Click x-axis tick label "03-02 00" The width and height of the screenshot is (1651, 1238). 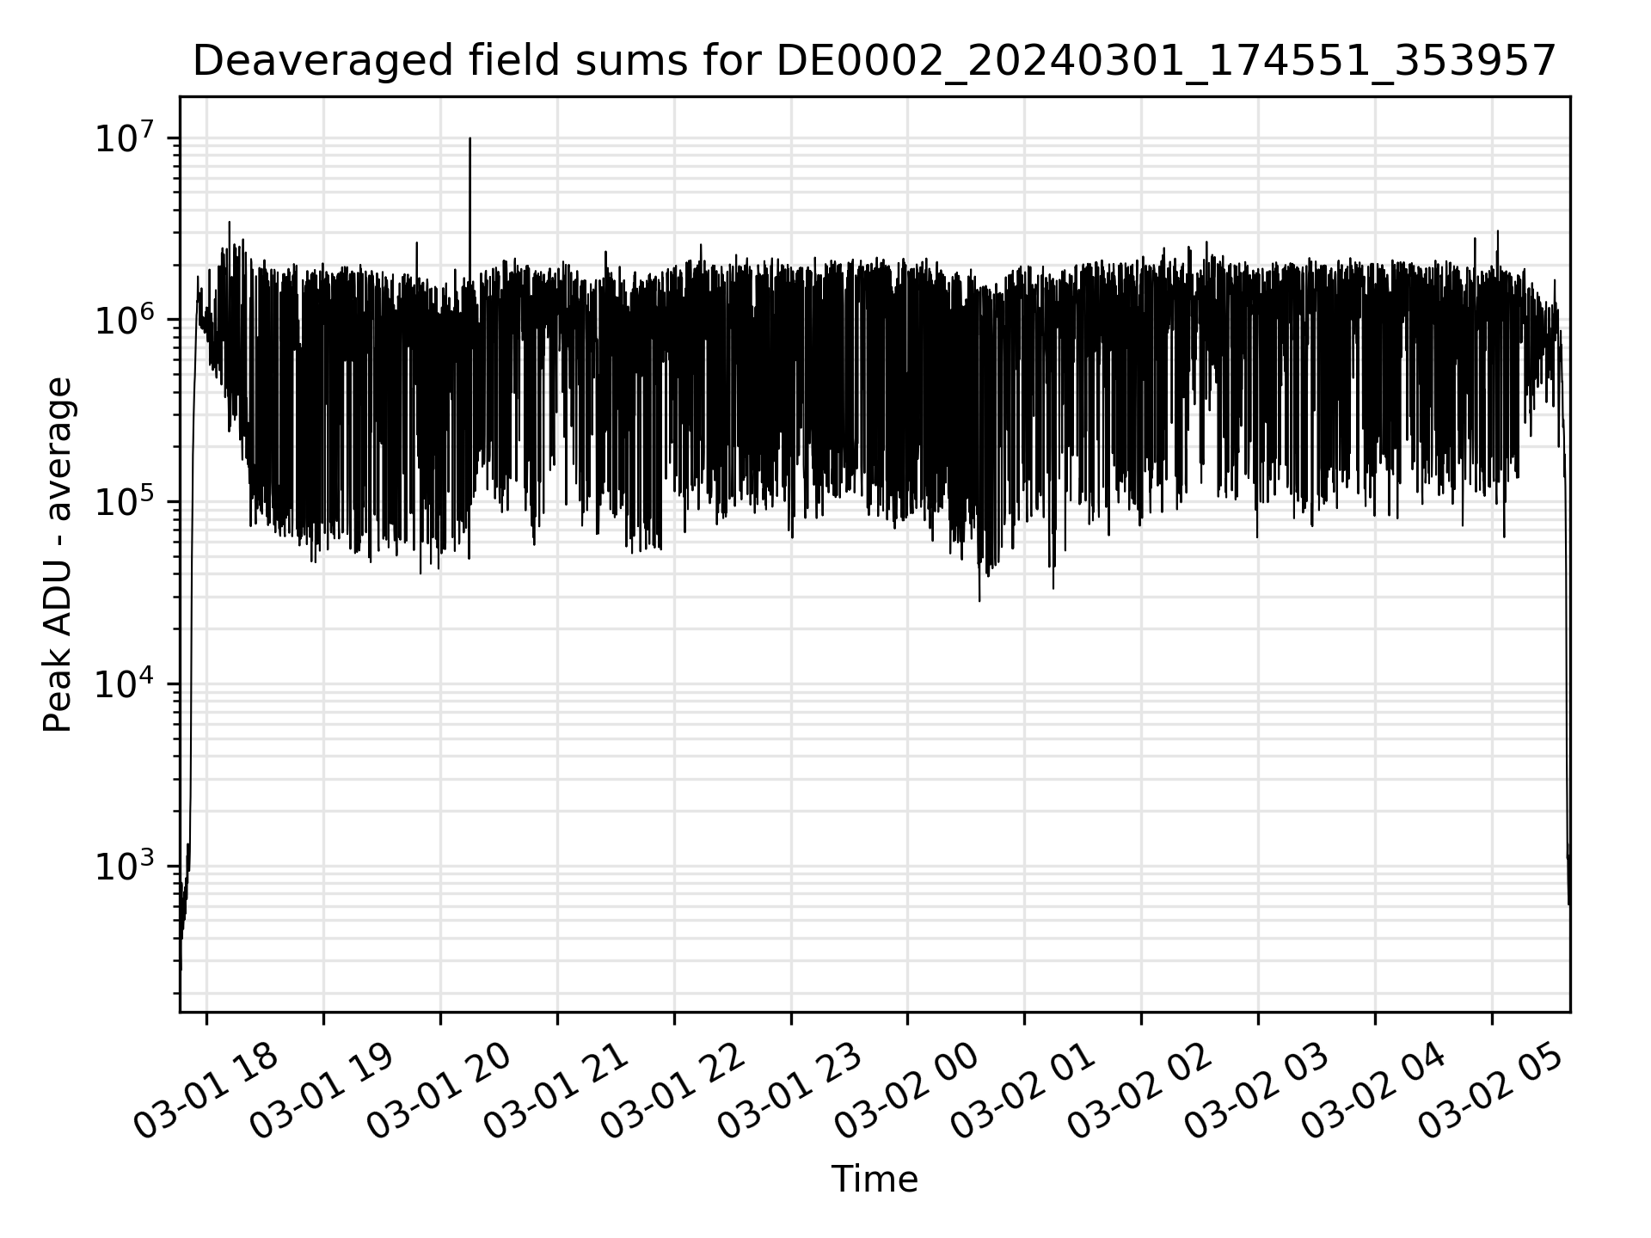pos(908,1092)
